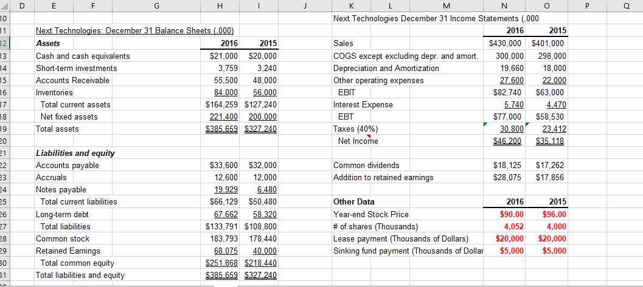Screen dimensions: 643x287
Task: Select column N header
Action: 504,6
